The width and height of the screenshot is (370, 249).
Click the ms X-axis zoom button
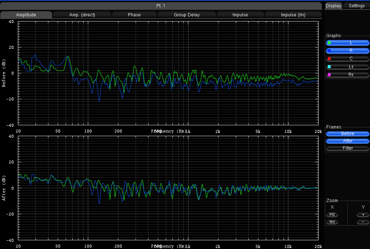tap(332, 222)
